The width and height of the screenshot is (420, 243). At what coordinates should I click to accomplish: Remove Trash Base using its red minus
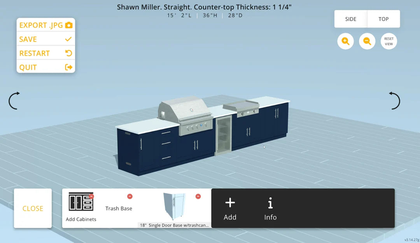(130, 196)
